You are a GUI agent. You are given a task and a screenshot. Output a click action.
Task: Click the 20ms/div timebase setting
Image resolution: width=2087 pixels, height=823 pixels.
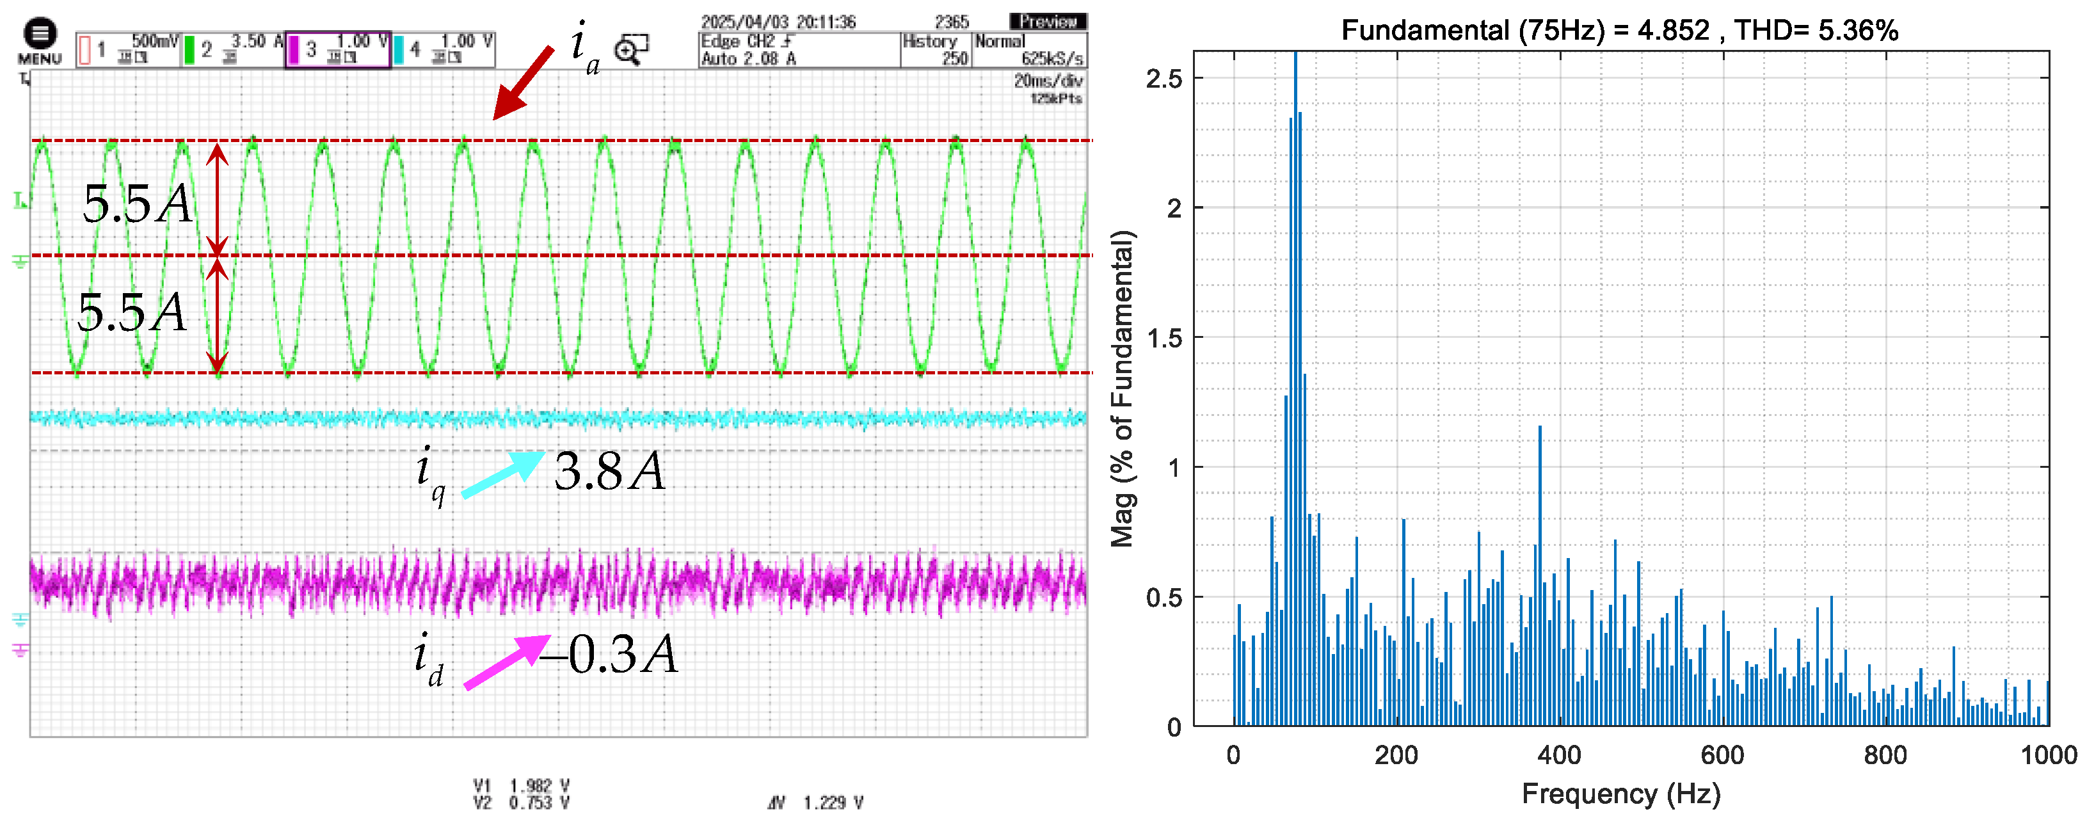click(1048, 80)
